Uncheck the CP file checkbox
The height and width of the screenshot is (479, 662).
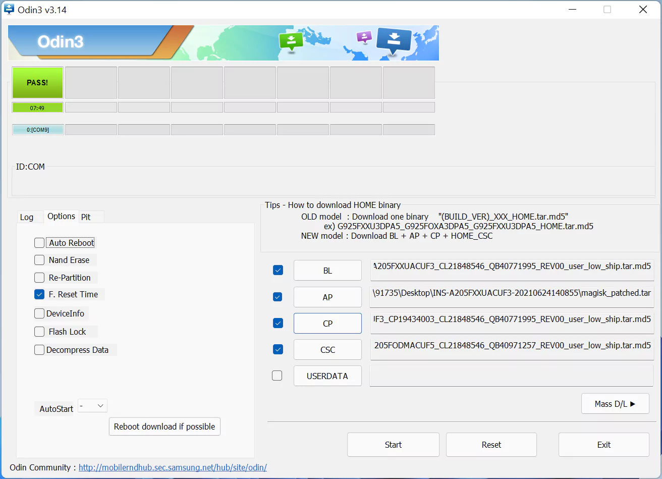coord(278,323)
